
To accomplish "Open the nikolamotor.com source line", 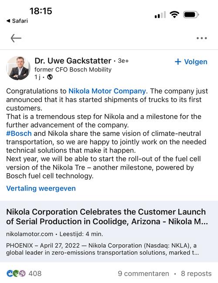I will click(54, 234).
